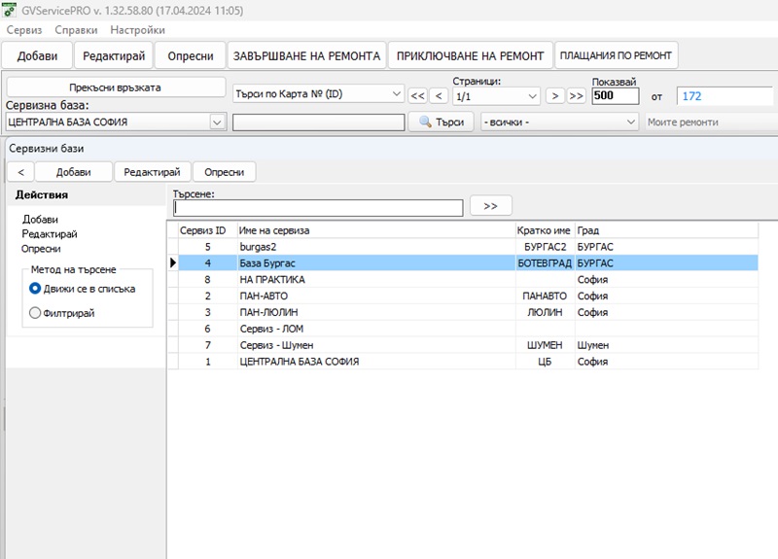Image resolution: width=778 pixels, height=559 pixels.
Task: Click Редактирай under Действия
Action: pyautogui.click(x=50, y=234)
